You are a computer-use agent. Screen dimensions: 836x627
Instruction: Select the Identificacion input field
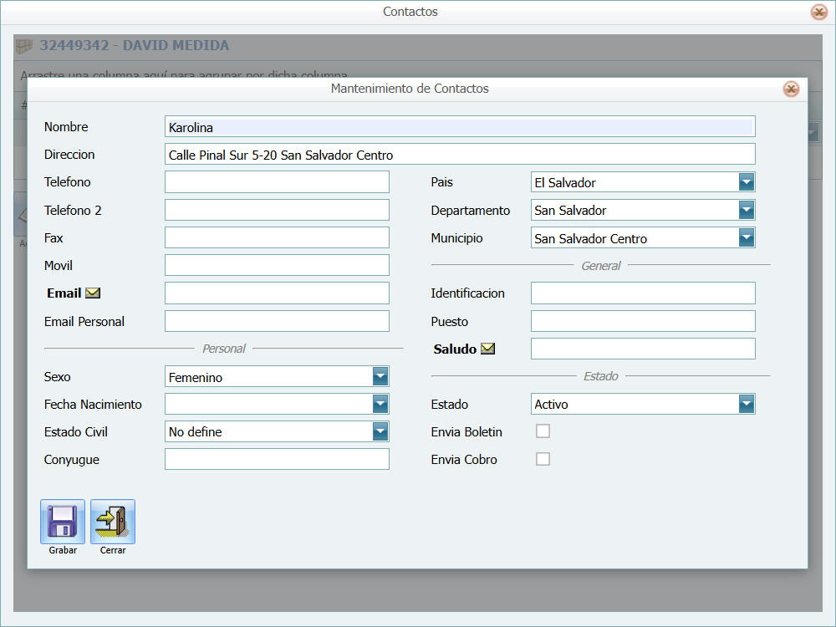pos(643,293)
